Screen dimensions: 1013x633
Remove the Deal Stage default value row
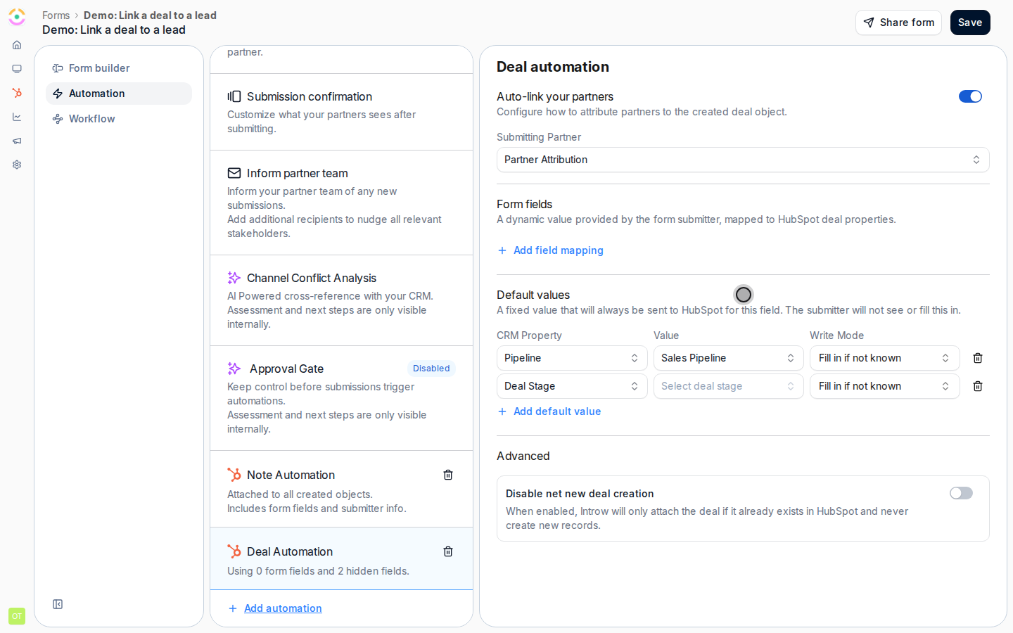978,386
